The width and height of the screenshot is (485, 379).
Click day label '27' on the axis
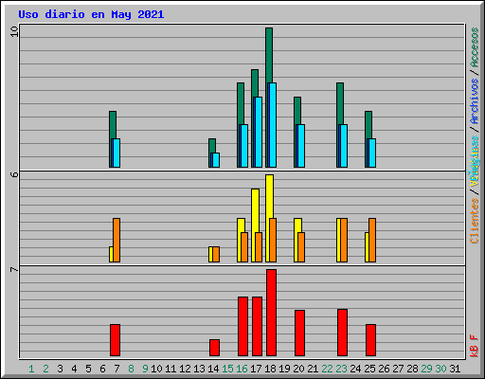[398, 369]
